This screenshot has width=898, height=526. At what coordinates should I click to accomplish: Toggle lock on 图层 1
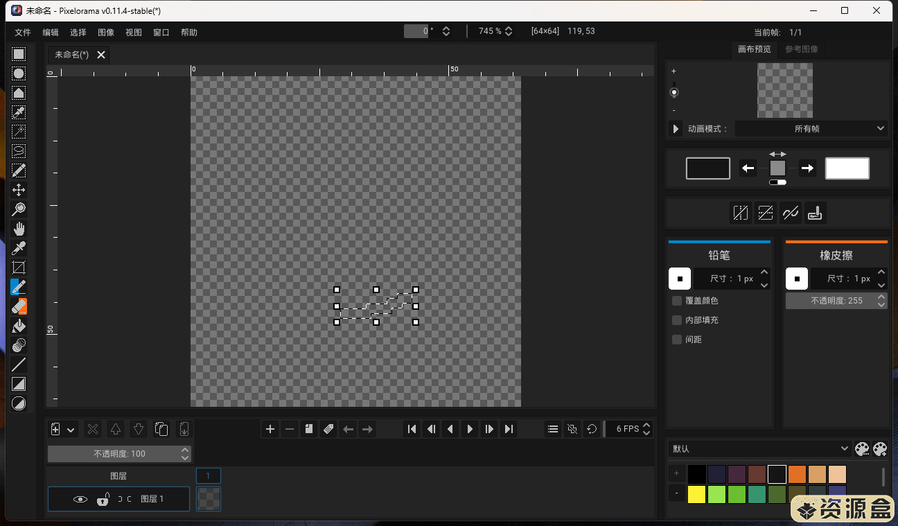click(103, 499)
